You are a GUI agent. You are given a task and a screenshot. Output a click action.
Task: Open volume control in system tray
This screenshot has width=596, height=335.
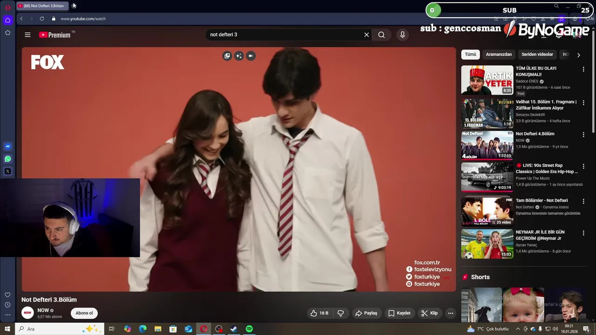pos(555,329)
